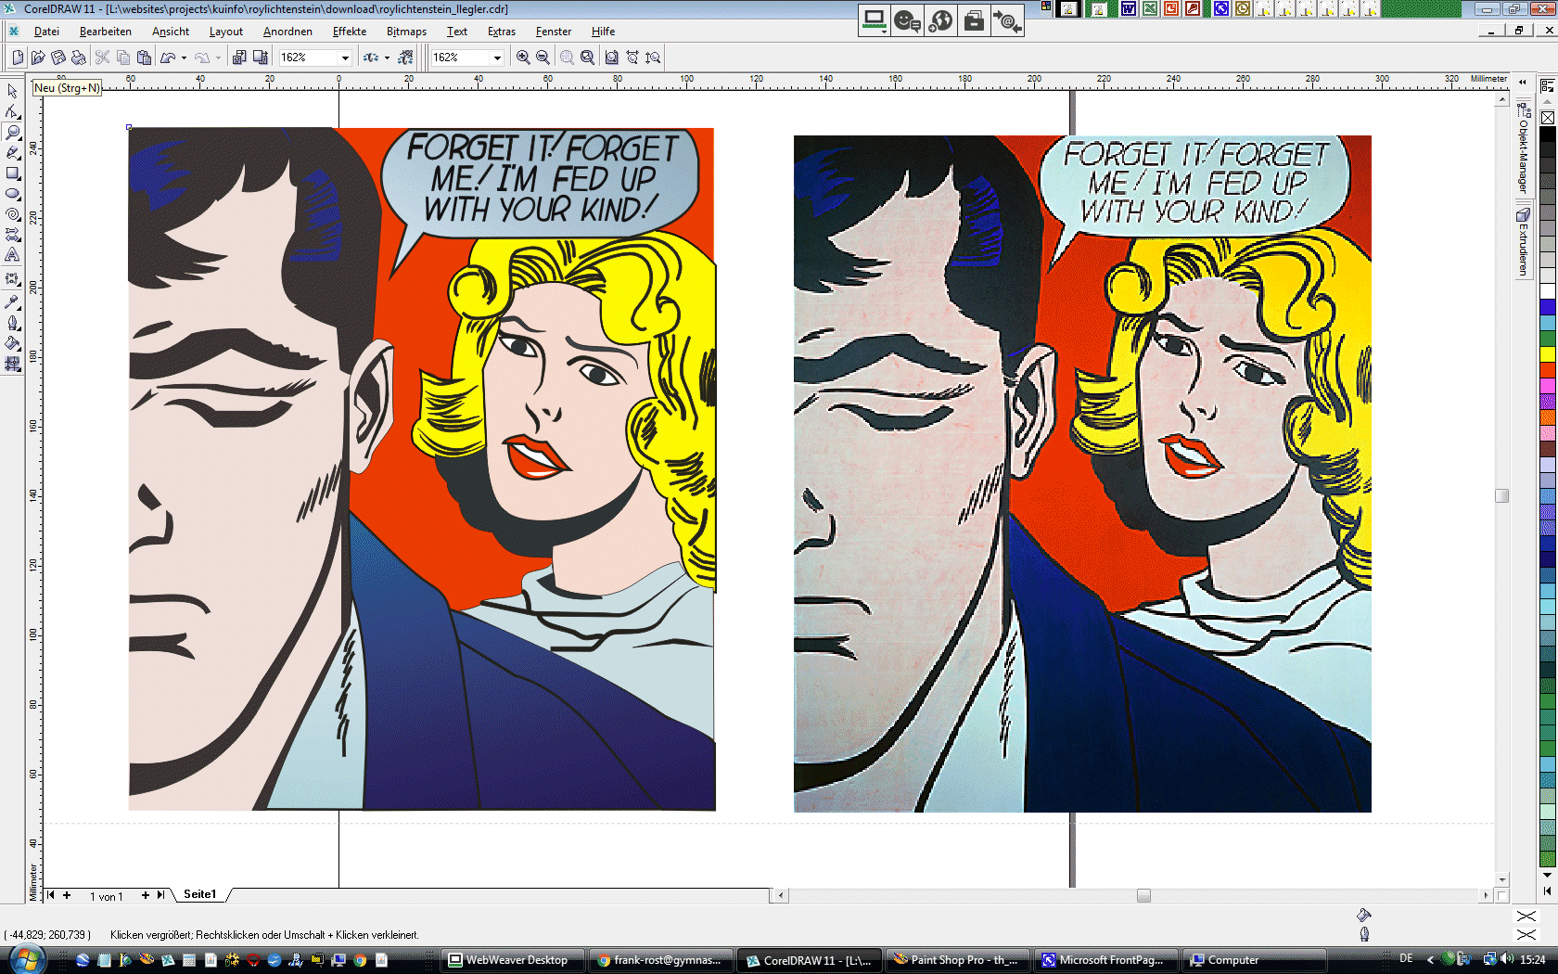The height and width of the screenshot is (974, 1558).
Task: Select the no-color X swatch
Action: pyautogui.click(x=1548, y=118)
